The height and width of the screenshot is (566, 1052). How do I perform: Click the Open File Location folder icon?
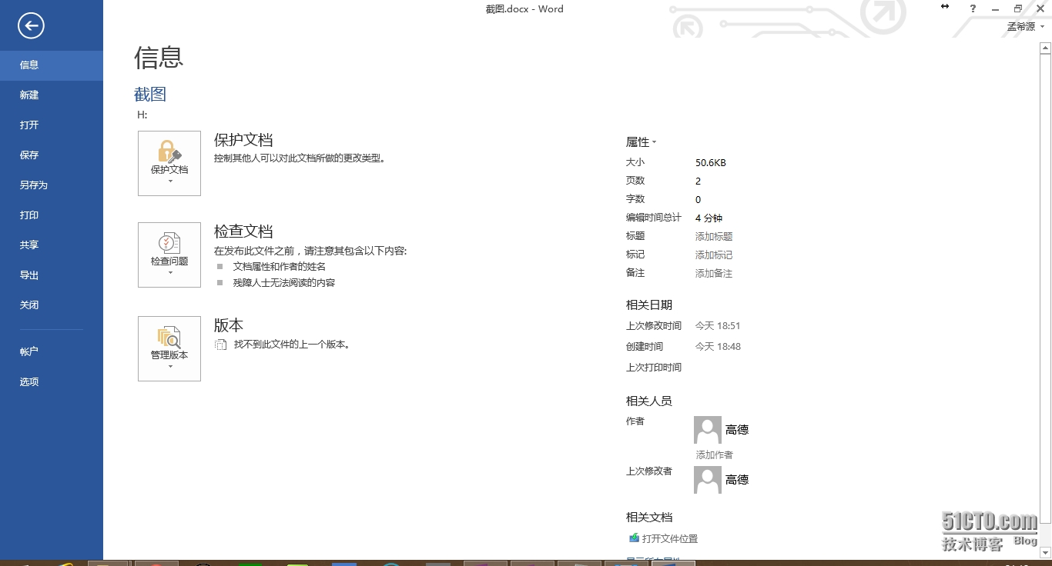(634, 538)
